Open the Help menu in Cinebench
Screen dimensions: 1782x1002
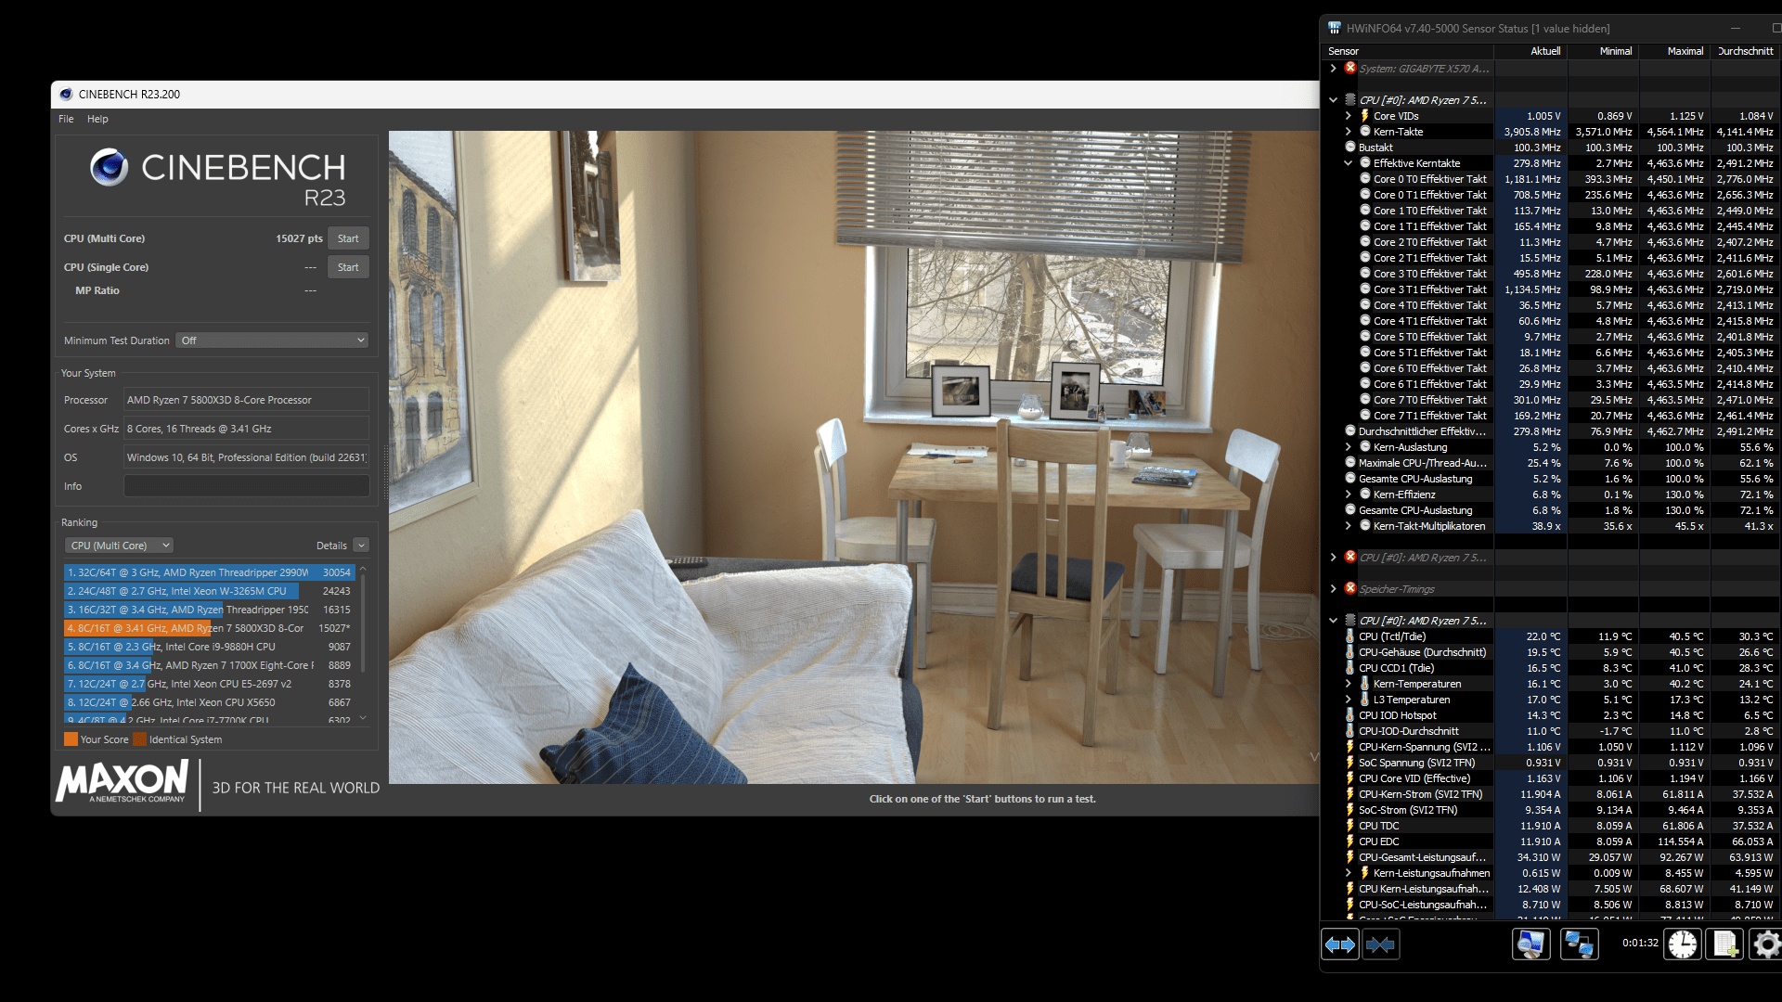pos(97,119)
